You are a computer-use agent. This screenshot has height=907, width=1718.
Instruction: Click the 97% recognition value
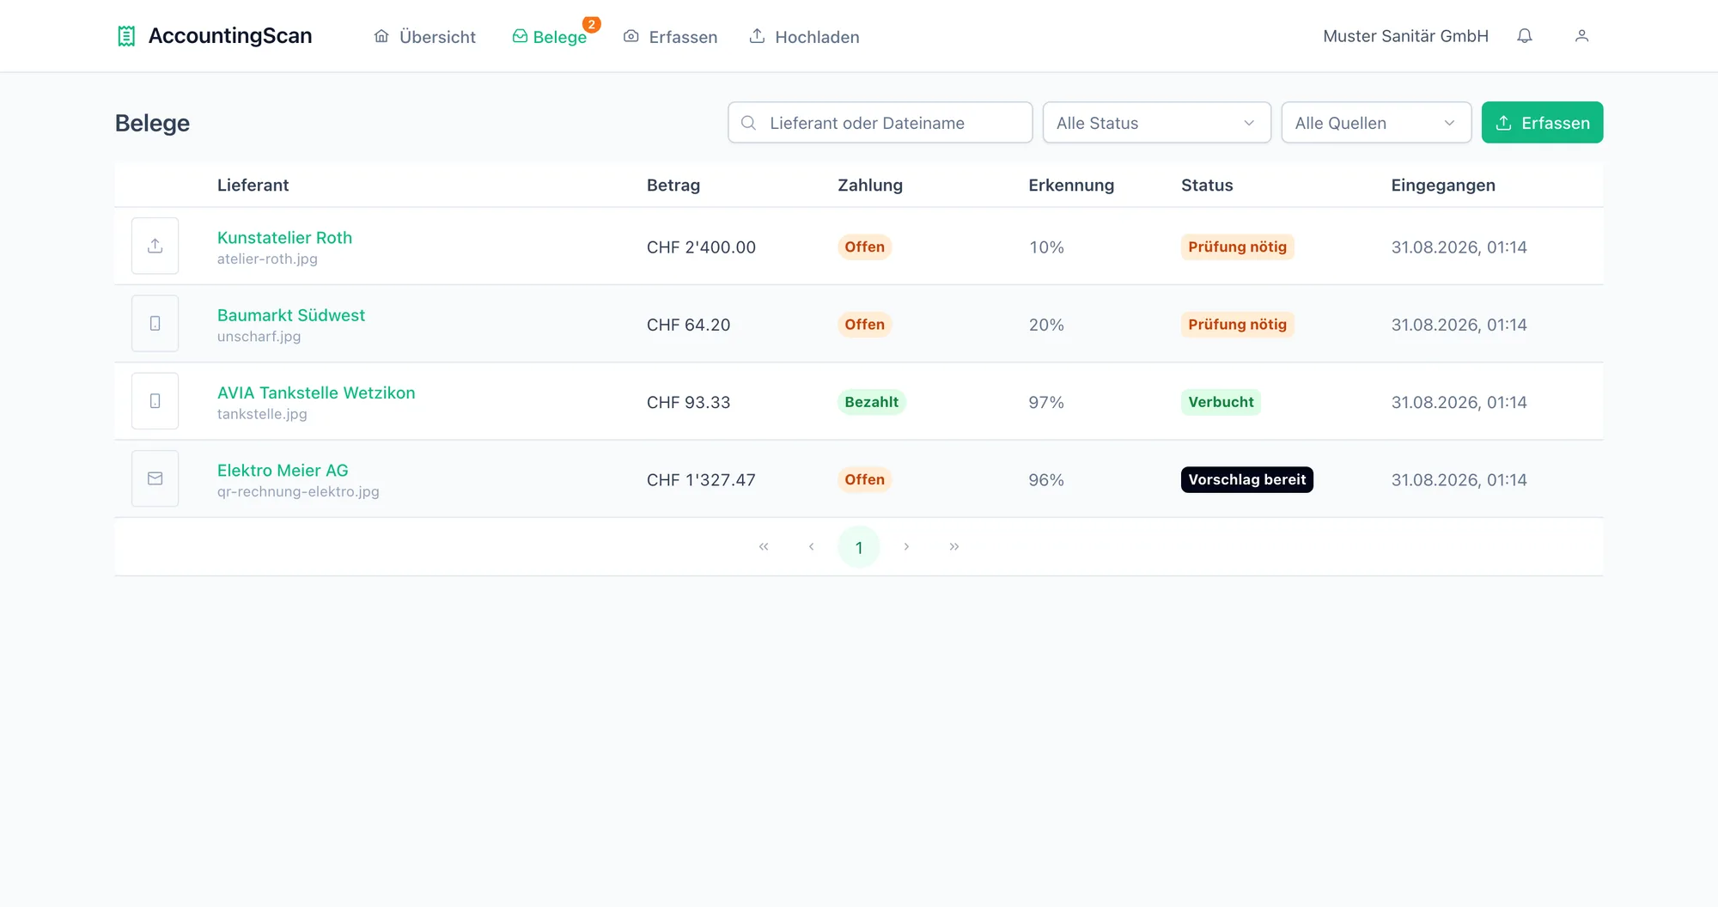click(1046, 402)
